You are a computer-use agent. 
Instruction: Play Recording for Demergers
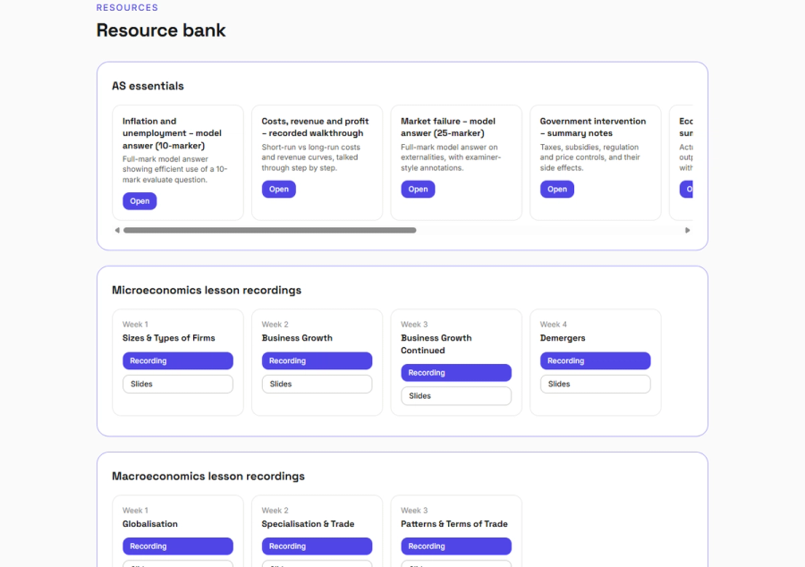click(595, 360)
